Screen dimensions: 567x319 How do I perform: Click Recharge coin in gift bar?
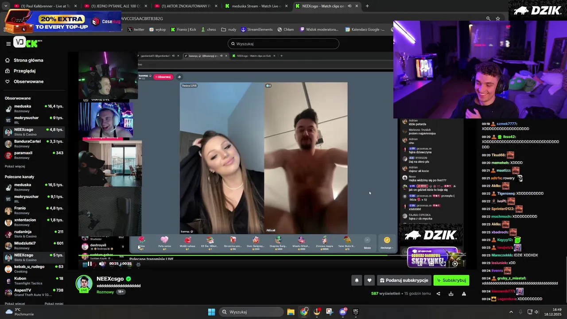(387, 243)
